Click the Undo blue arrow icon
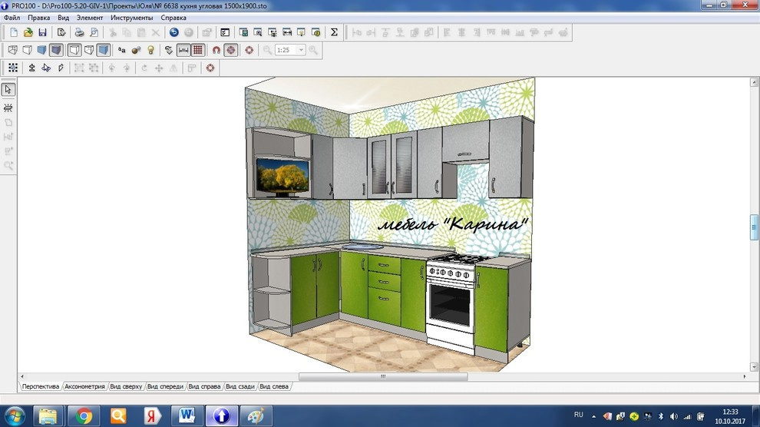The width and height of the screenshot is (760, 427). click(174, 32)
